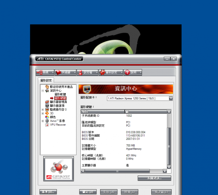Click the VPU Recover icon
This screenshot has width=218, height=195.
47,125
